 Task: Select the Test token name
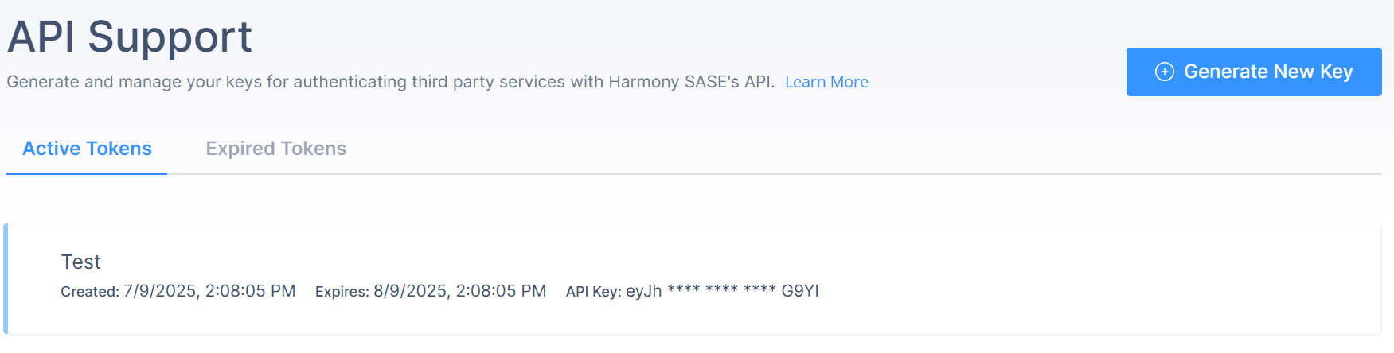[81, 262]
